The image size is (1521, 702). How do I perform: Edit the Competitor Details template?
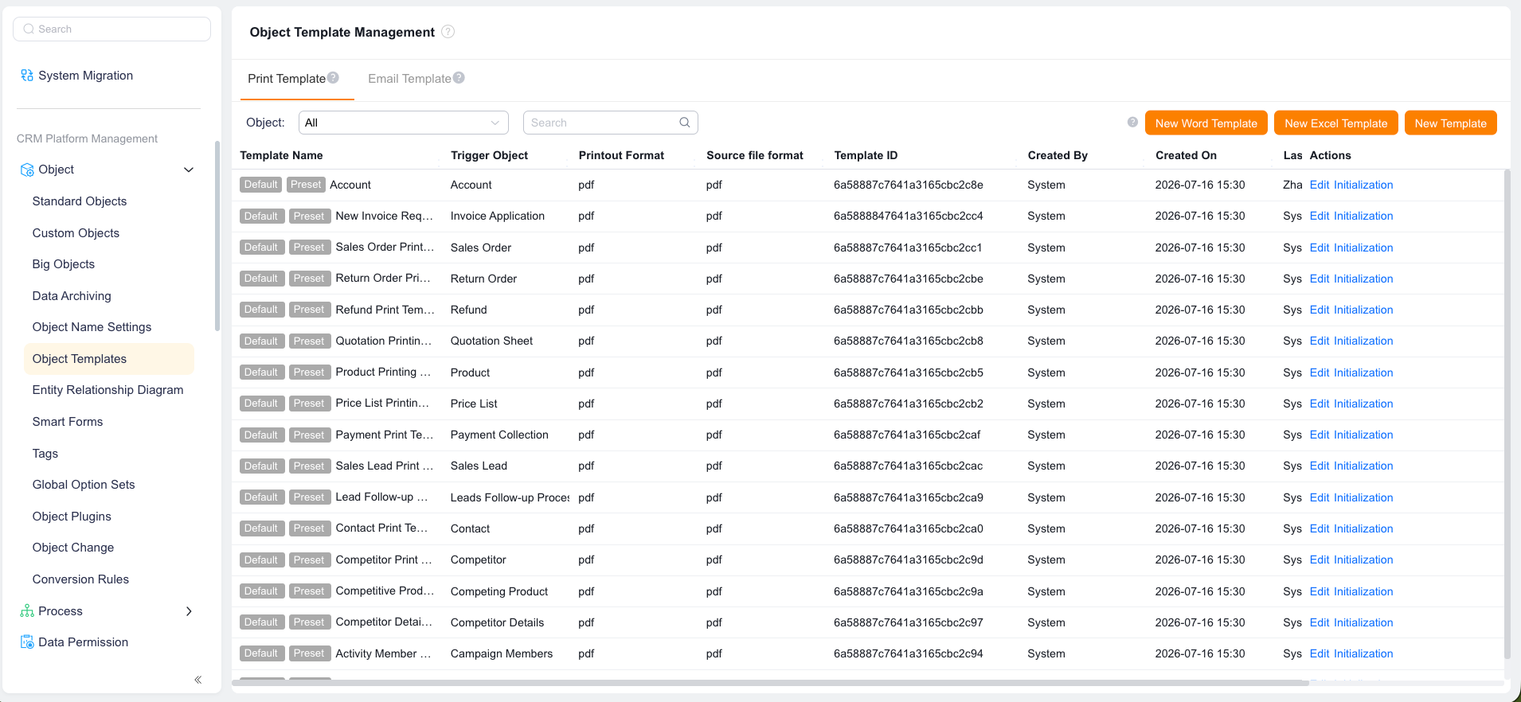pyautogui.click(x=1320, y=622)
